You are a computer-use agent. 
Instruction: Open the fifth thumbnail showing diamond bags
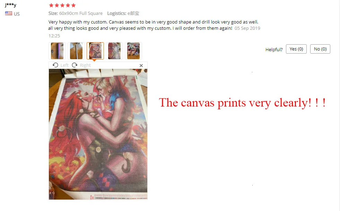pyautogui.click(x=133, y=51)
